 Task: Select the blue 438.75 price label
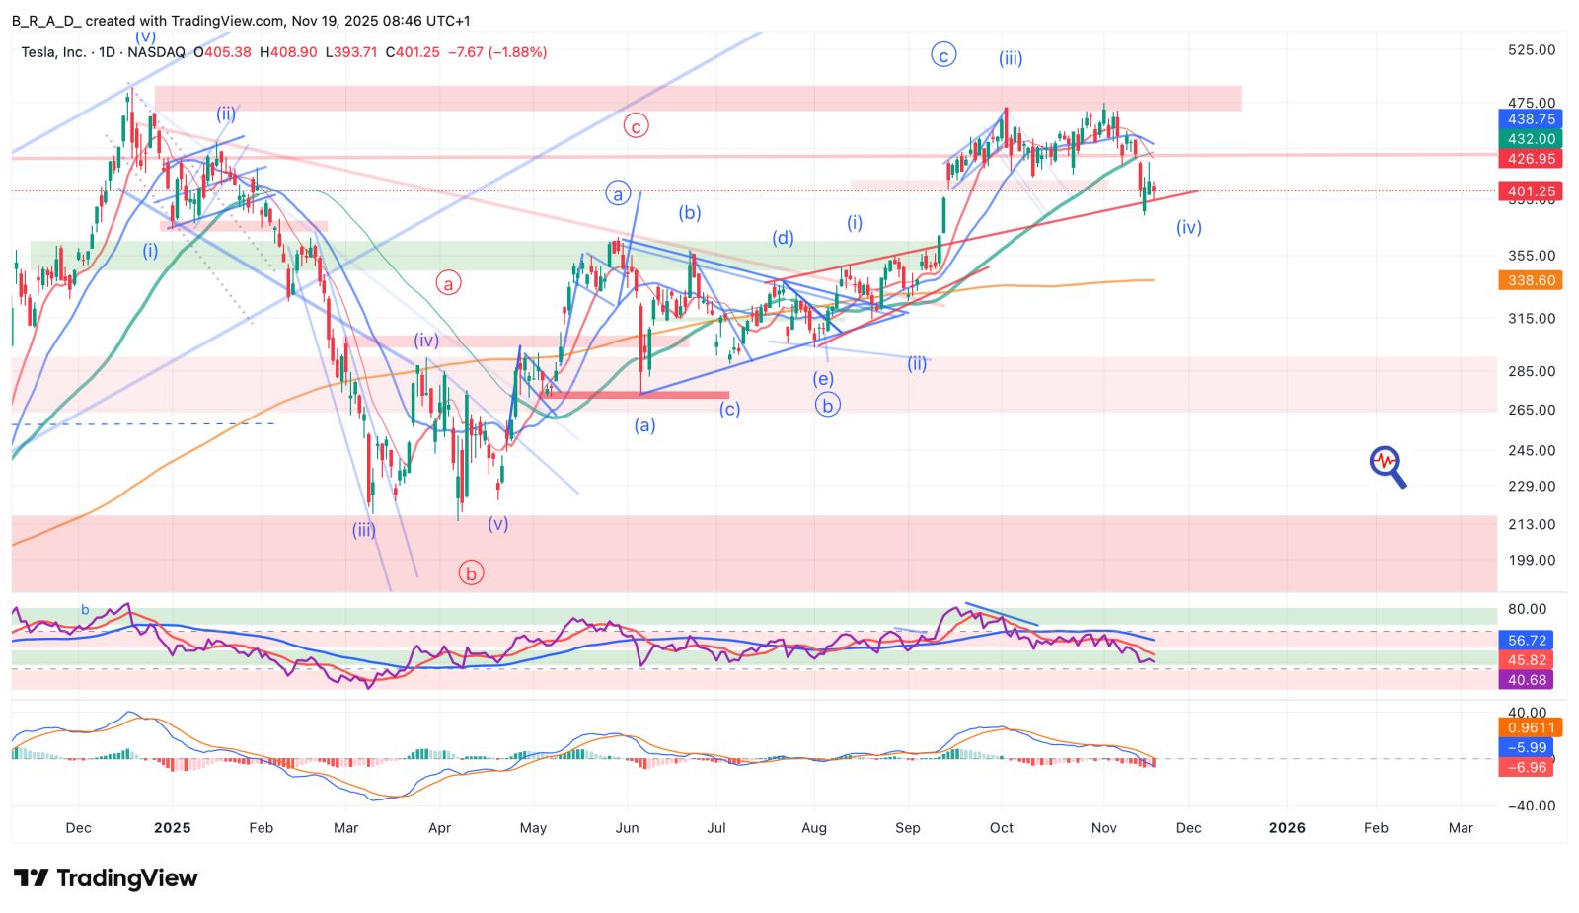[x=1530, y=119]
